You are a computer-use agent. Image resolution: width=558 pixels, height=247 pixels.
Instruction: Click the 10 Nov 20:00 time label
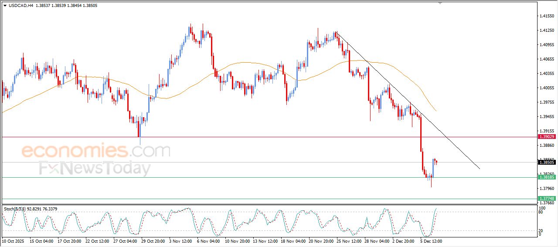click(238, 240)
